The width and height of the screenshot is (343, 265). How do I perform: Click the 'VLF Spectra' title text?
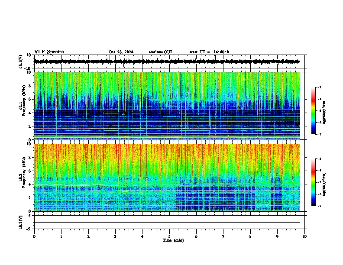(x=49, y=52)
